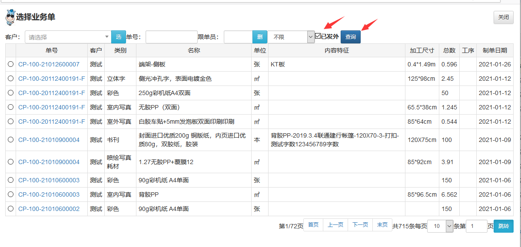Click the 类别 column header
This screenshot has height=247, width=521.
coord(120,50)
